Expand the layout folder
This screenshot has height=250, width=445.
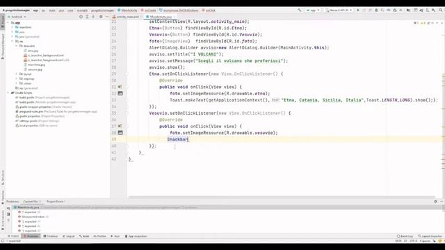[x=16, y=74]
